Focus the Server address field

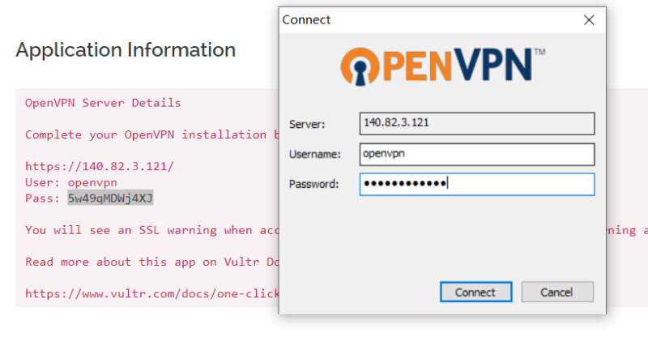click(478, 123)
